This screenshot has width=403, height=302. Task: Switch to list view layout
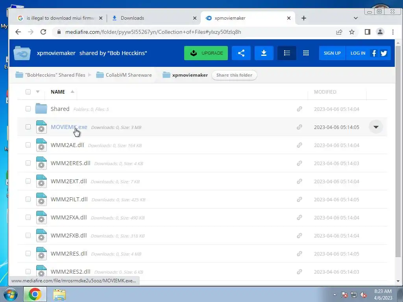287,53
